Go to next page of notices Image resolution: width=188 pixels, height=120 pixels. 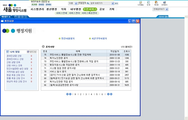pos(108,94)
